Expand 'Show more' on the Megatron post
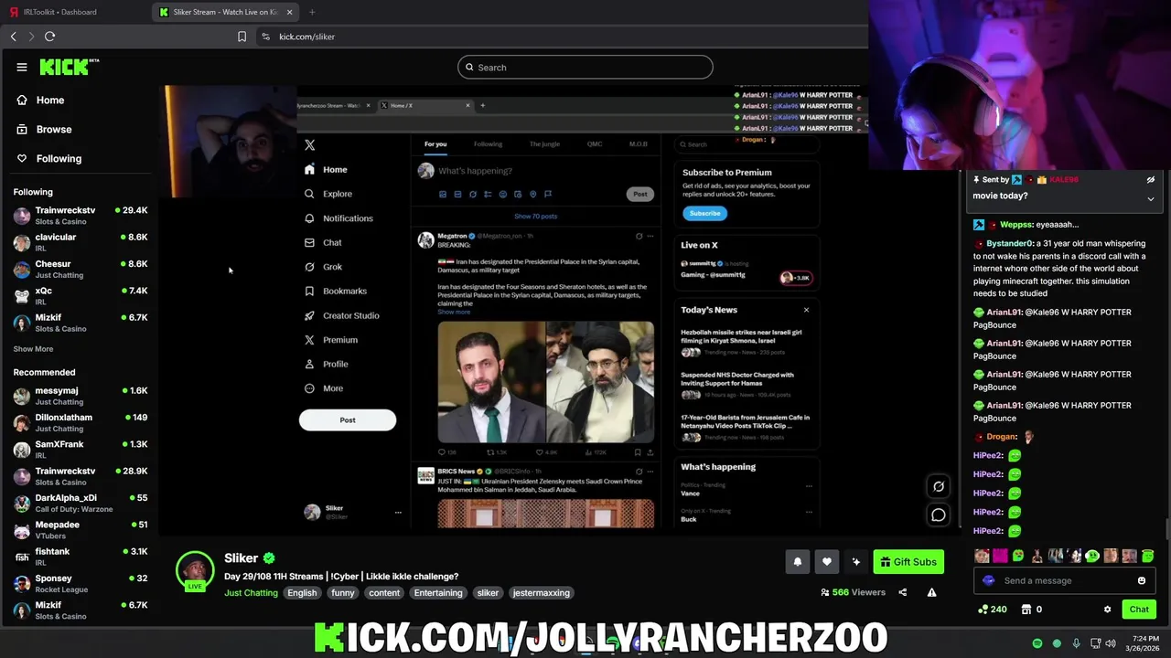The image size is (1171, 658). point(454,312)
